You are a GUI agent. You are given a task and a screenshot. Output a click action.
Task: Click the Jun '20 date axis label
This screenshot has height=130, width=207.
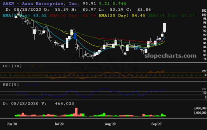coord(12,124)
